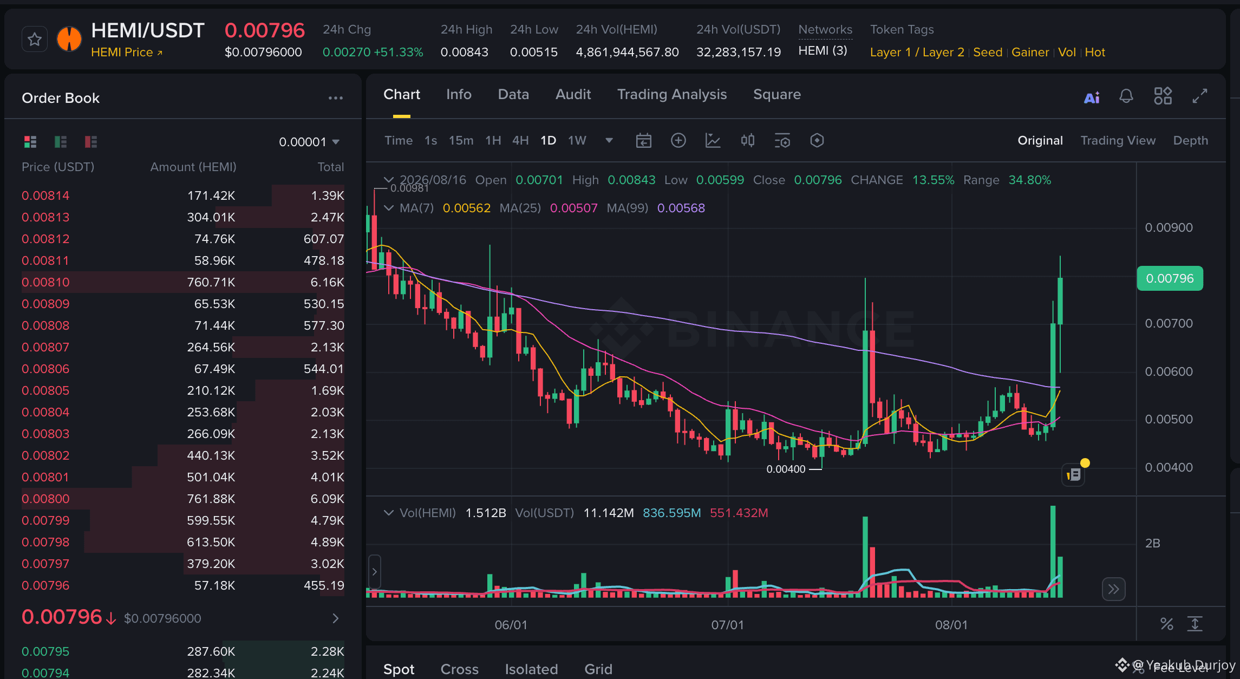This screenshot has width=1240, height=679.
Task: Select the 1W interval
Action: [x=577, y=141]
